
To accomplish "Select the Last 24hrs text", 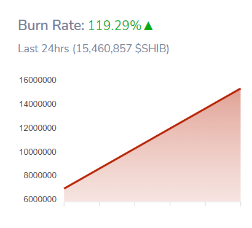I will (x=44, y=49).
